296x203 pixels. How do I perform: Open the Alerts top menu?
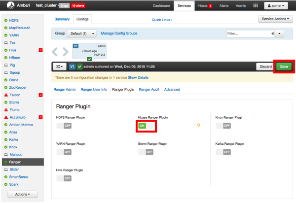pyautogui.click(x=224, y=5)
